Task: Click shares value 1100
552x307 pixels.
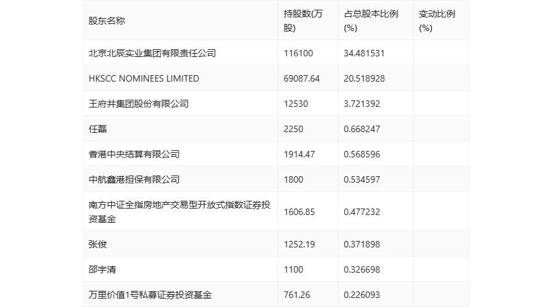Action: coord(294,270)
